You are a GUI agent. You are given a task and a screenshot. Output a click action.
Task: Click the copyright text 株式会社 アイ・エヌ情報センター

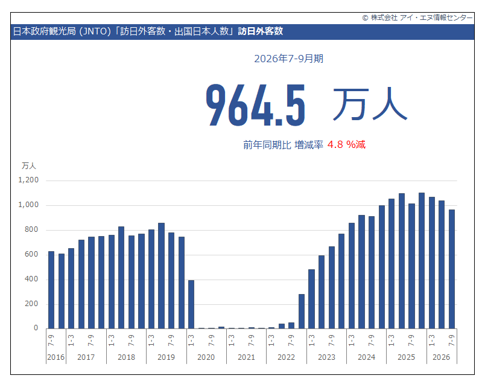coord(417,18)
